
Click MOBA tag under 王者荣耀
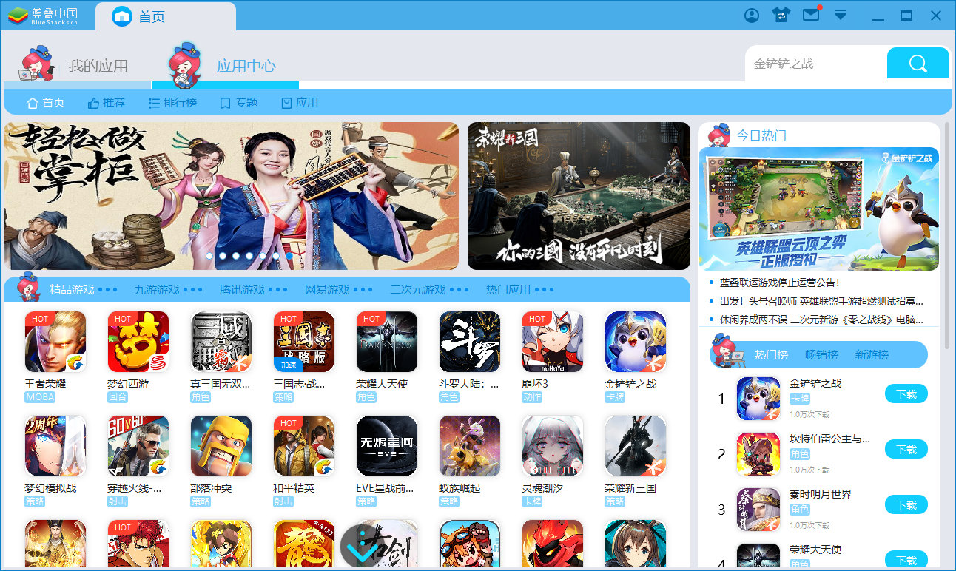40,397
